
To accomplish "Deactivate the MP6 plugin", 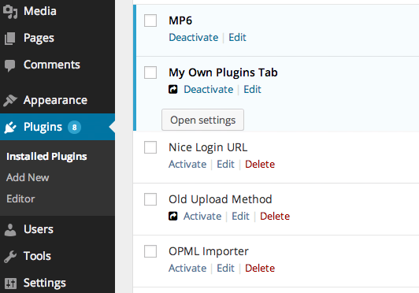I will pyautogui.click(x=194, y=38).
